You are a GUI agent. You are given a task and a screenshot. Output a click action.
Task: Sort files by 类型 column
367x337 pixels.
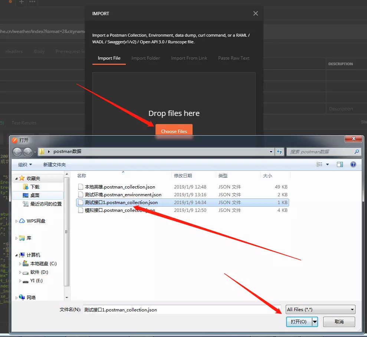point(223,176)
